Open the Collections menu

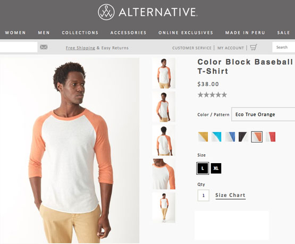click(x=80, y=32)
